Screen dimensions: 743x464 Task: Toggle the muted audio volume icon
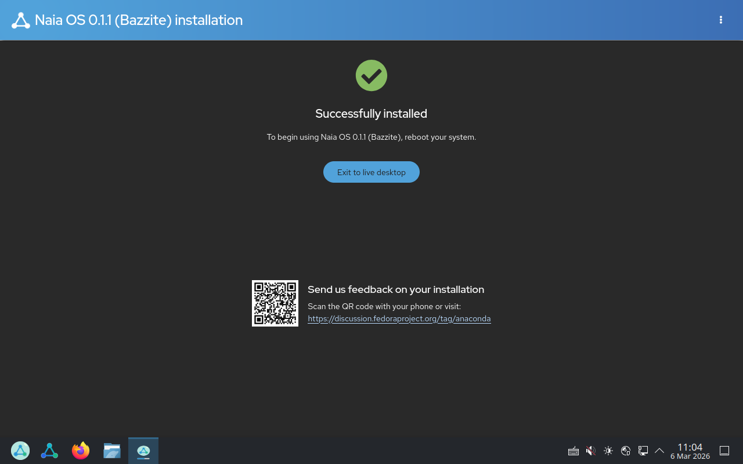[x=591, y=451]
